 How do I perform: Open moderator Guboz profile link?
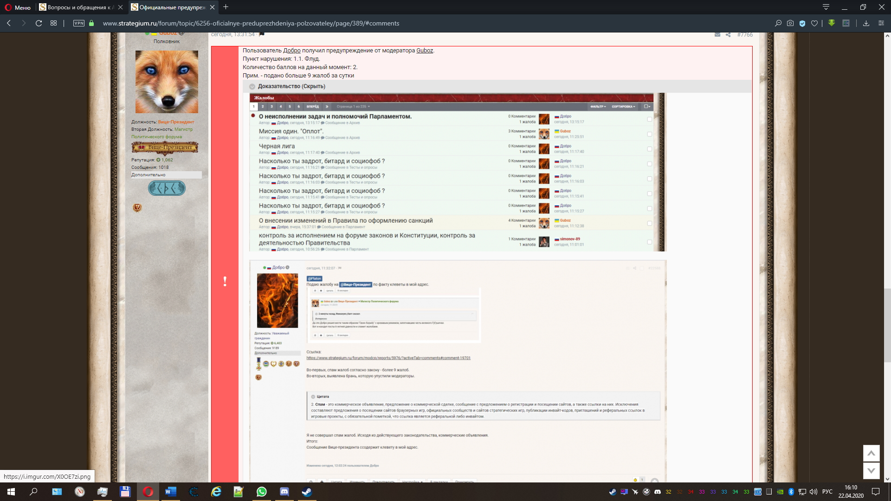425,51
